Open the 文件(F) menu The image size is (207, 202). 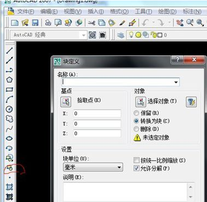(26, 11)
